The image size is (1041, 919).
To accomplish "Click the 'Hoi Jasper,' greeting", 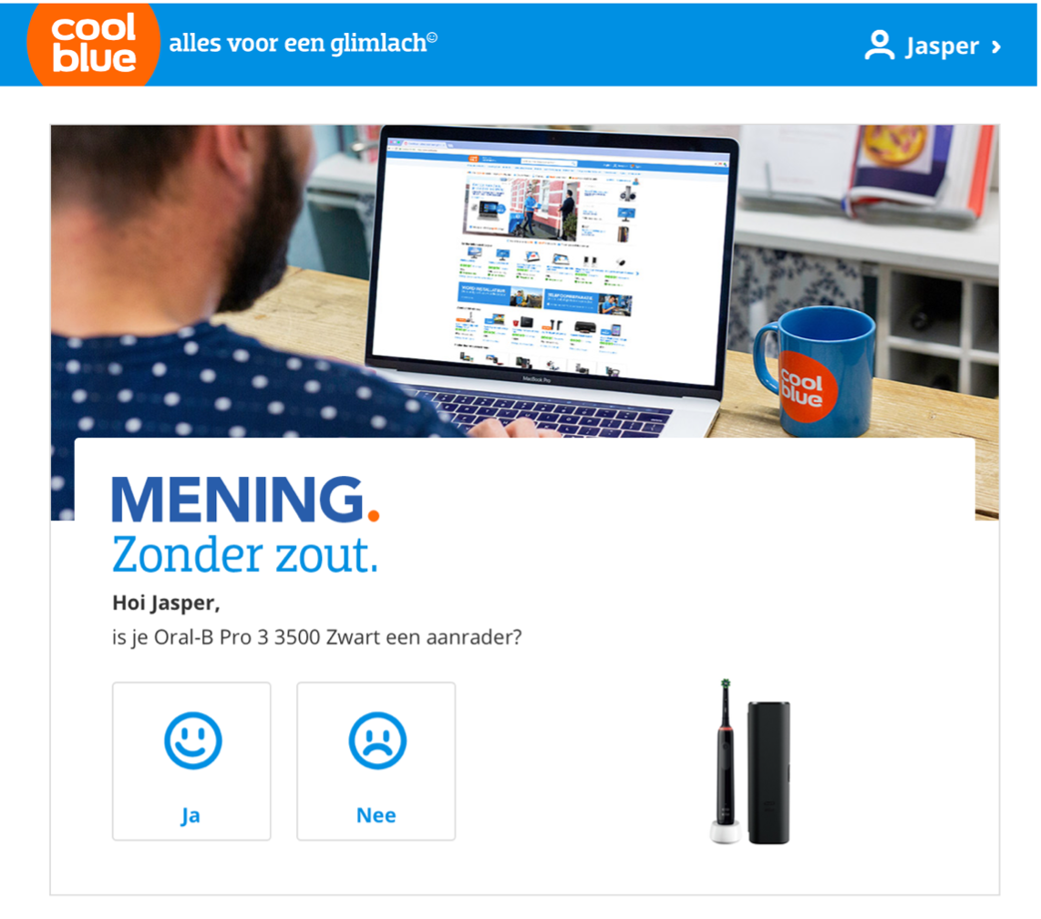I will 166,603.
